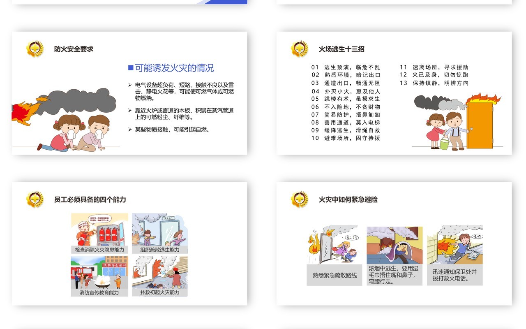Select the picture above 扑救初起火灾能力 caption
The image size is (526, 329).
coord(160,273)
